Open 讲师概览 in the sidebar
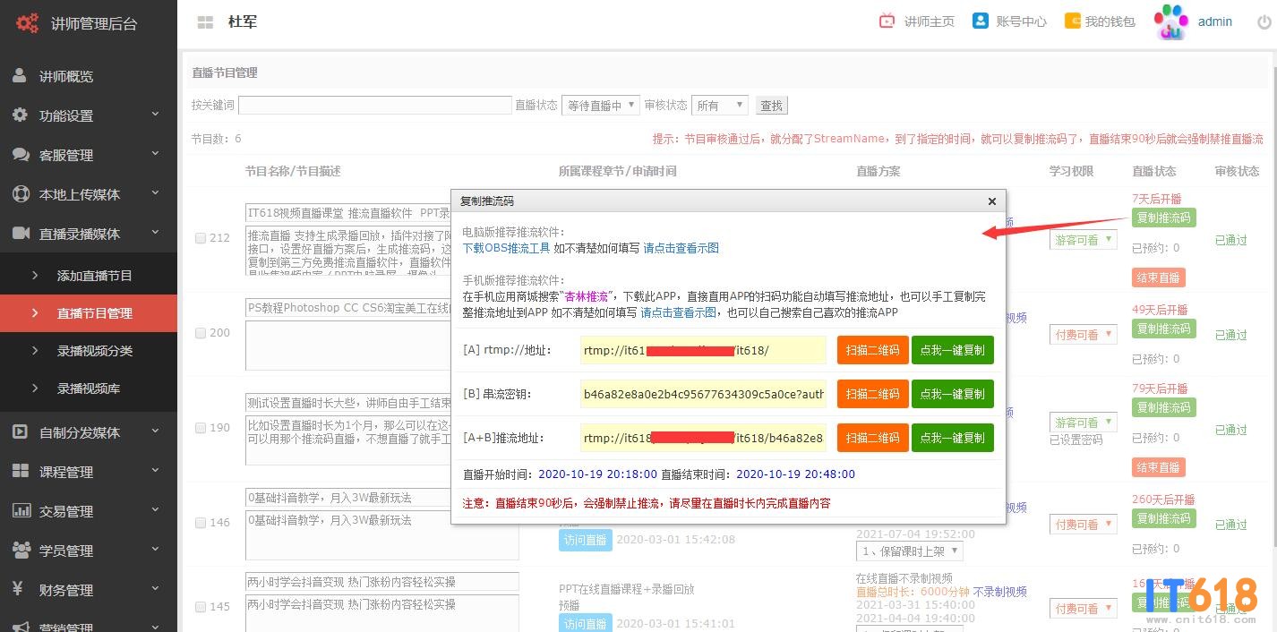The width and height of the screenshot is (1277, 632). click(x=89, y=76)
